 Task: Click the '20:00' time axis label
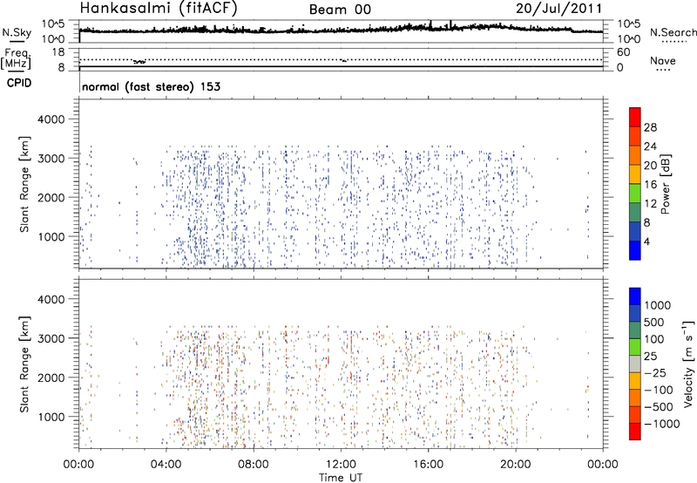click(516, 465)
